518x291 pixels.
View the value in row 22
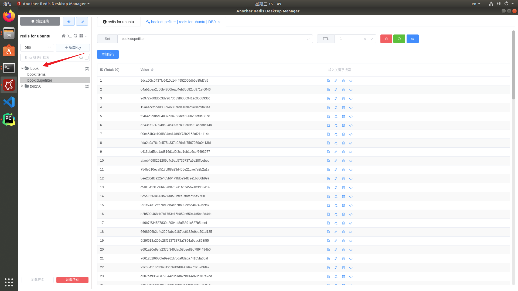328,268
